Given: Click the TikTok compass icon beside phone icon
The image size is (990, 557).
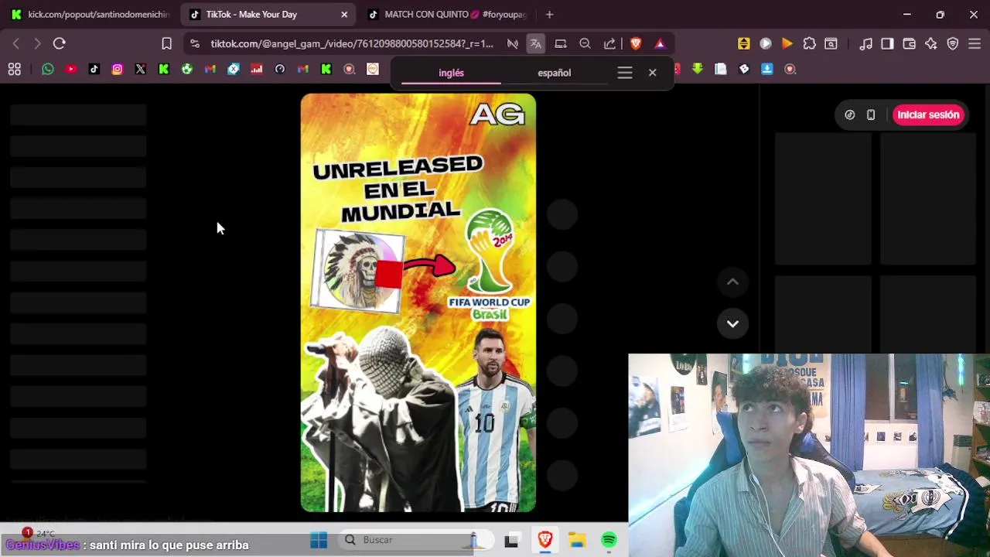Looking at the screenshot, I should coord(850,114).
